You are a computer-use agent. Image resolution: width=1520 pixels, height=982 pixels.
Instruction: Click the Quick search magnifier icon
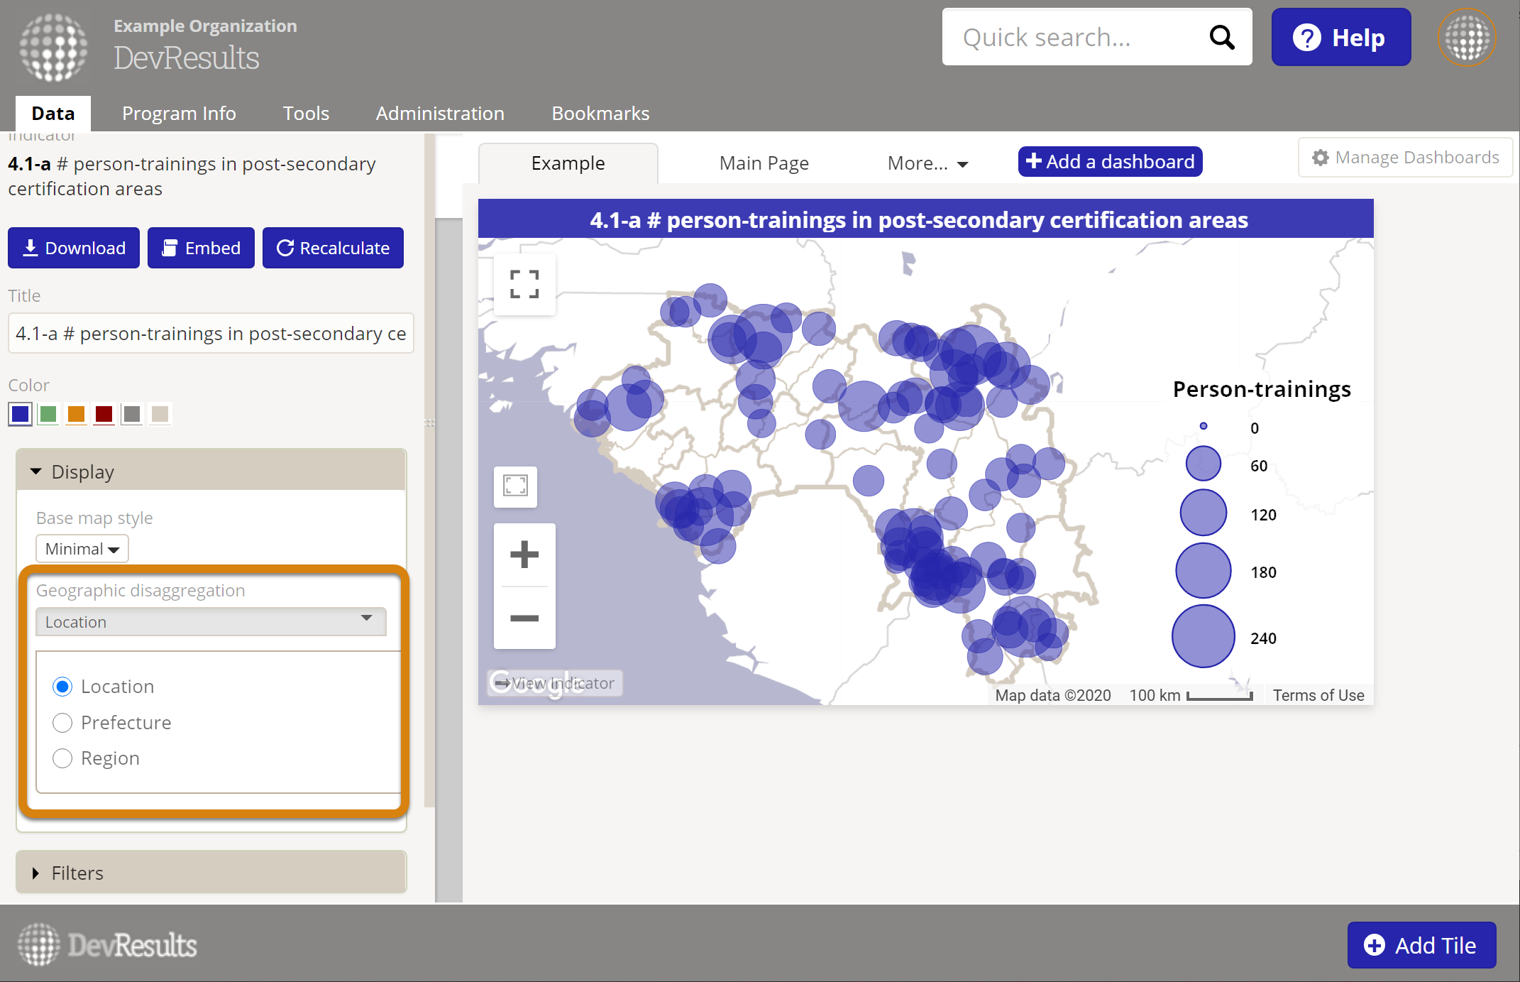coord(1221,37)
